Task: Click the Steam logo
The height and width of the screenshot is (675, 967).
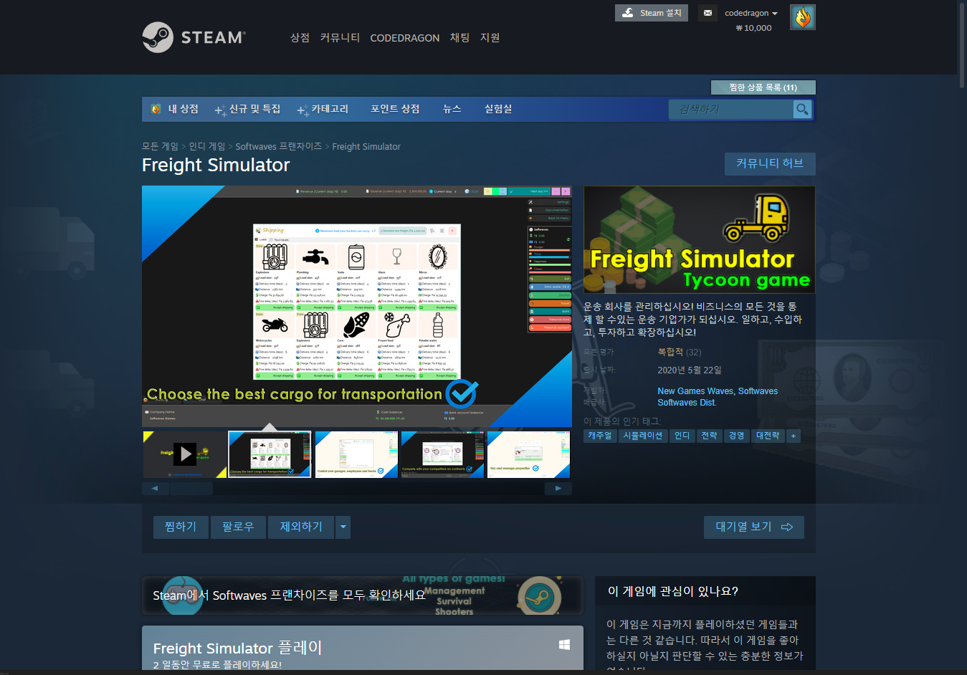Action: coord(194,37)
